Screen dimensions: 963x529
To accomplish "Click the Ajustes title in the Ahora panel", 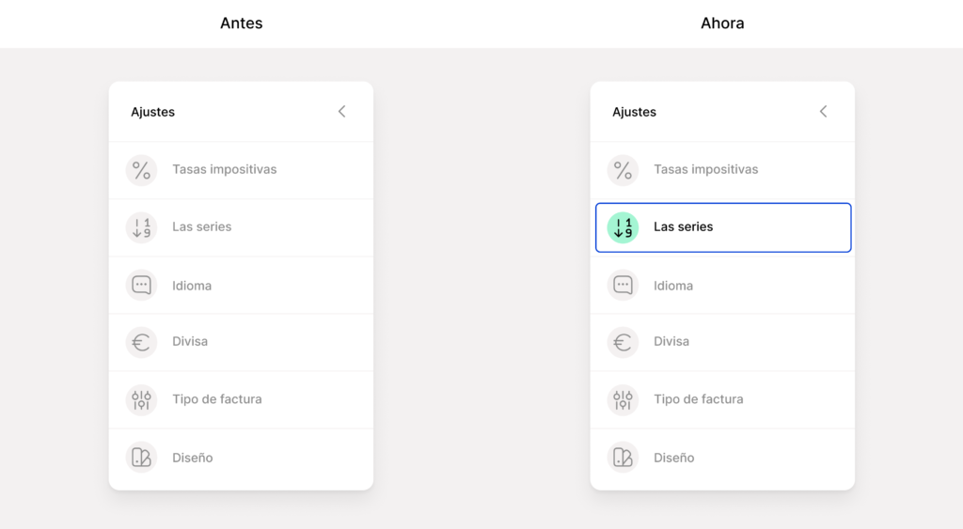I will [634, 112].
